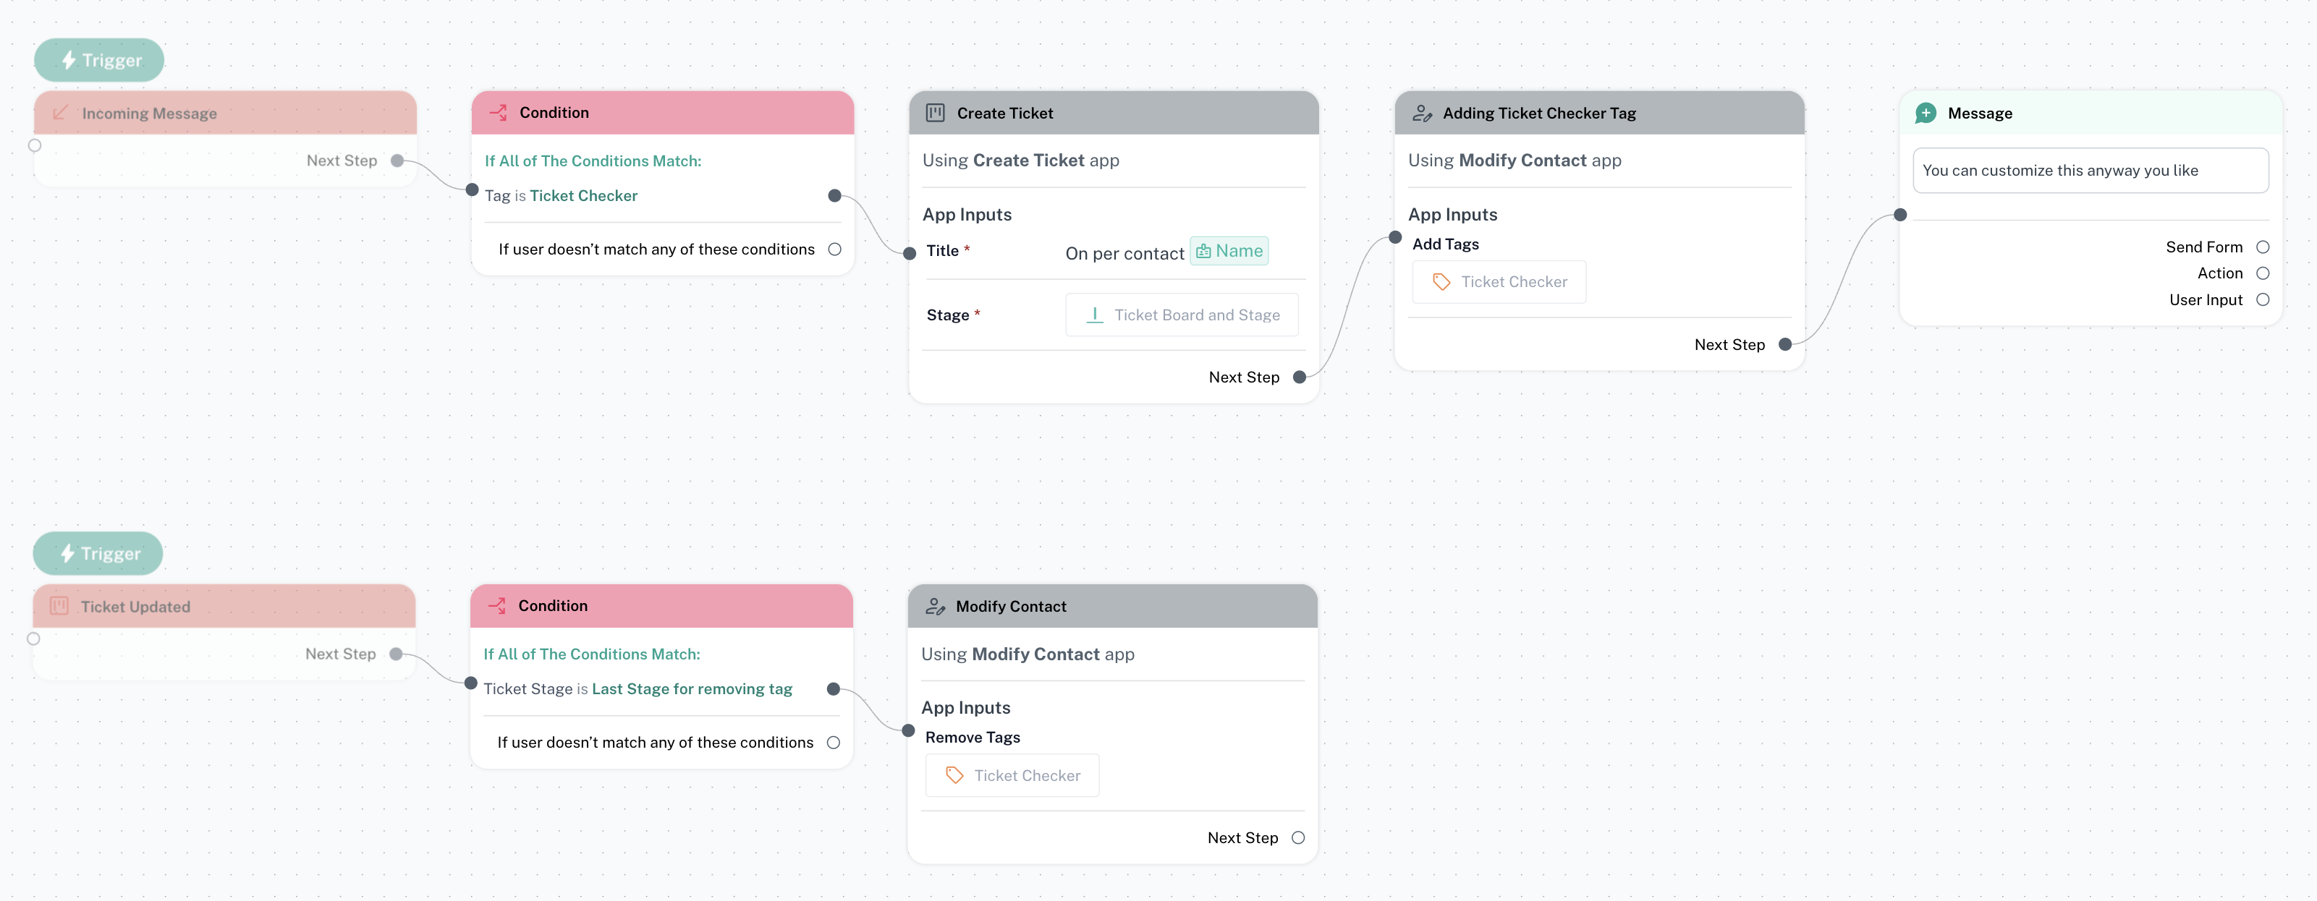2317x901 pixels.
Task: Select the Action output port
Action: tap(2262, 273)
